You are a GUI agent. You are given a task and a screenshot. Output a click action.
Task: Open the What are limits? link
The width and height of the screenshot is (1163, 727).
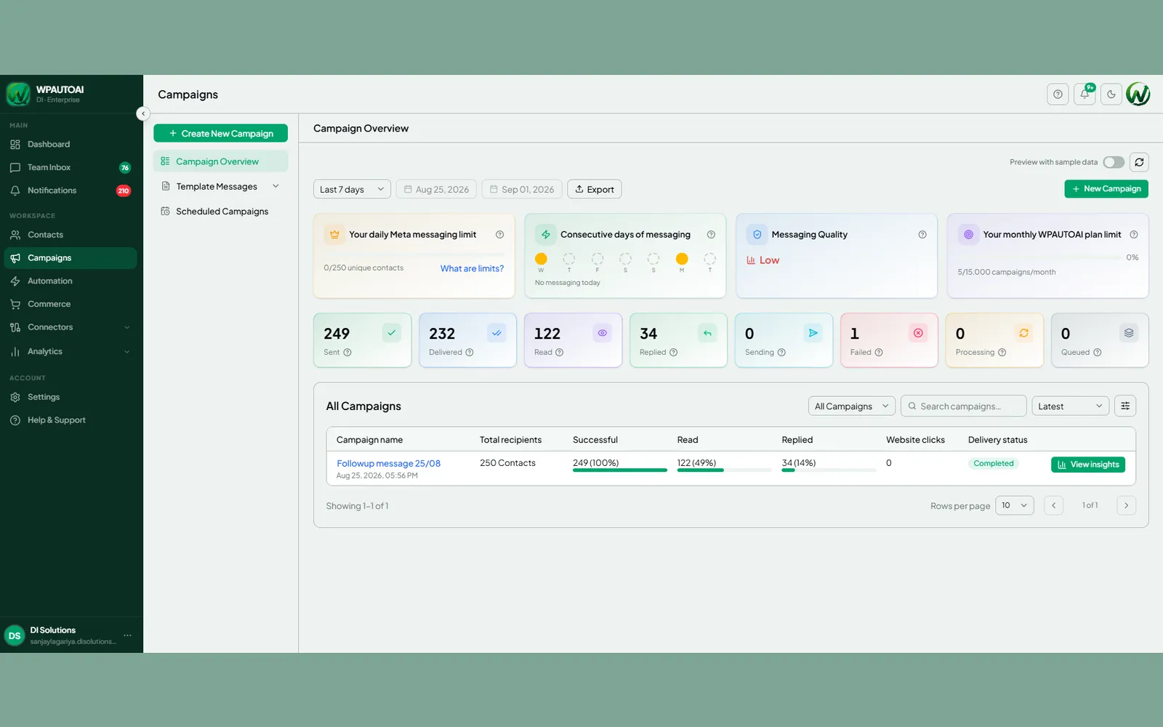[472, 268]
